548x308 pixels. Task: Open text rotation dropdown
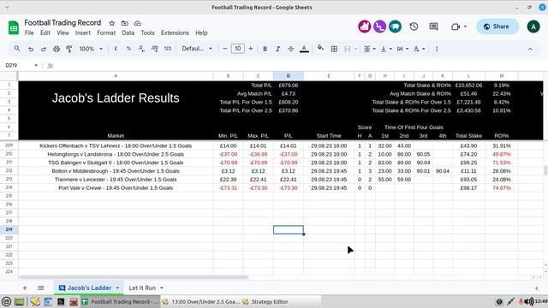[x=419, y=49]
